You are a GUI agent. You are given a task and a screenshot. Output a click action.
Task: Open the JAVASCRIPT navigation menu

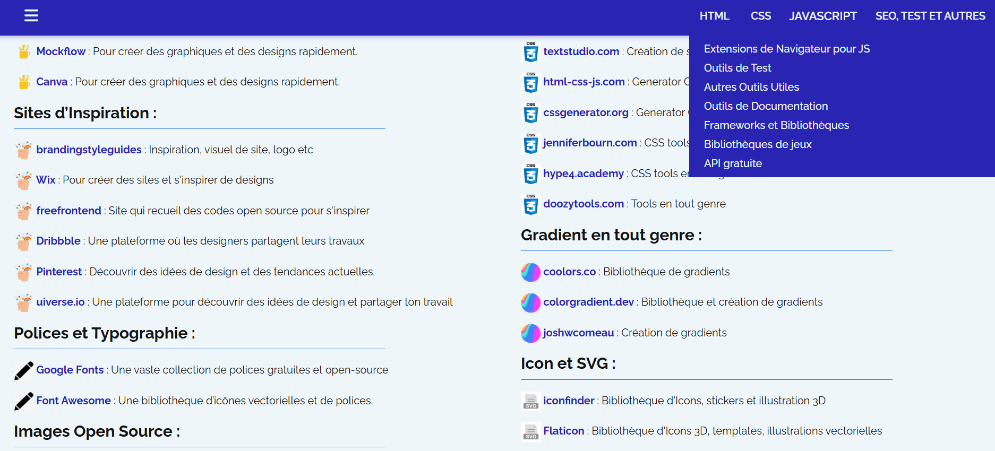pyautogui.click(x=822, y=16)
